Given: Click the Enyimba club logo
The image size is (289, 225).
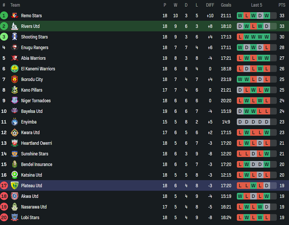Looking at the screenshot, I should (14, 122).
